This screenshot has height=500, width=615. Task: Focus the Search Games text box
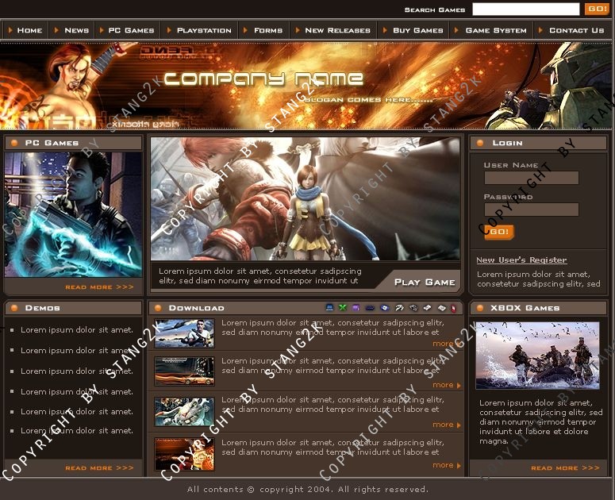[525, 10]
